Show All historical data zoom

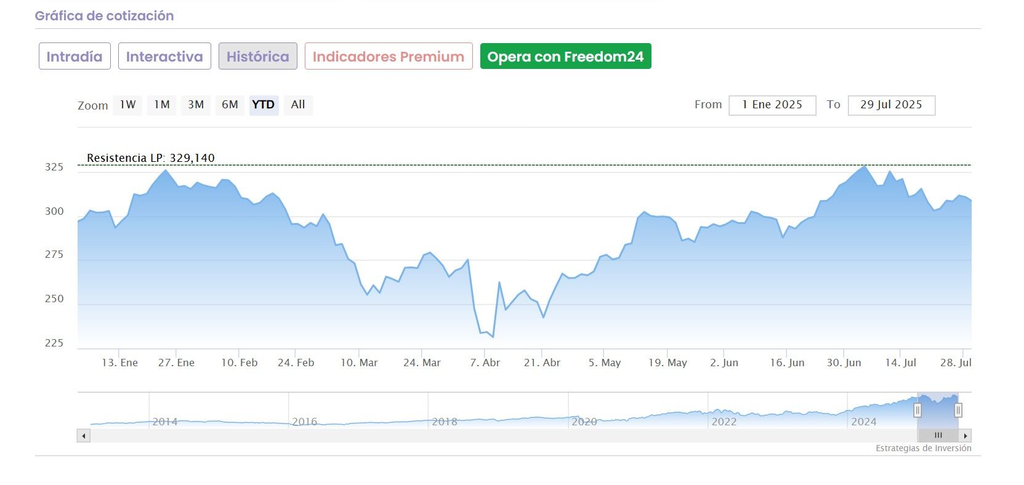tap(298, 105)
